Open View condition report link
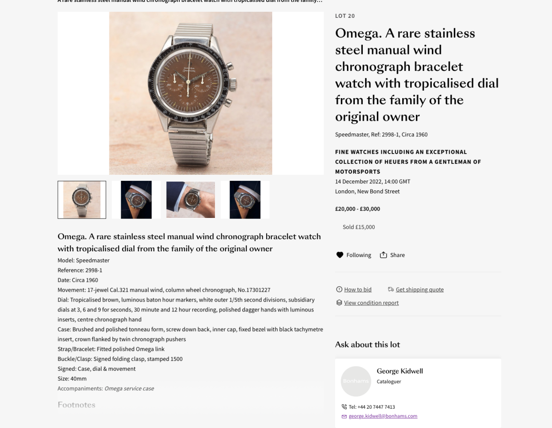The width and height of the screenshot is (552, 428). pyautogui.click(x=371, y=303)
